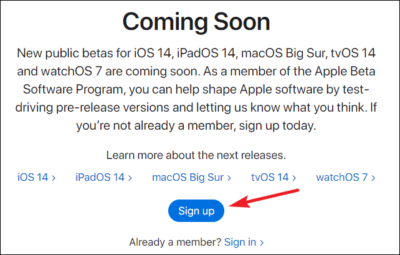Viewport: 400px width, 255px height.
Task: Open the macOS Big Sur link
Action: [x=191, y=177]
